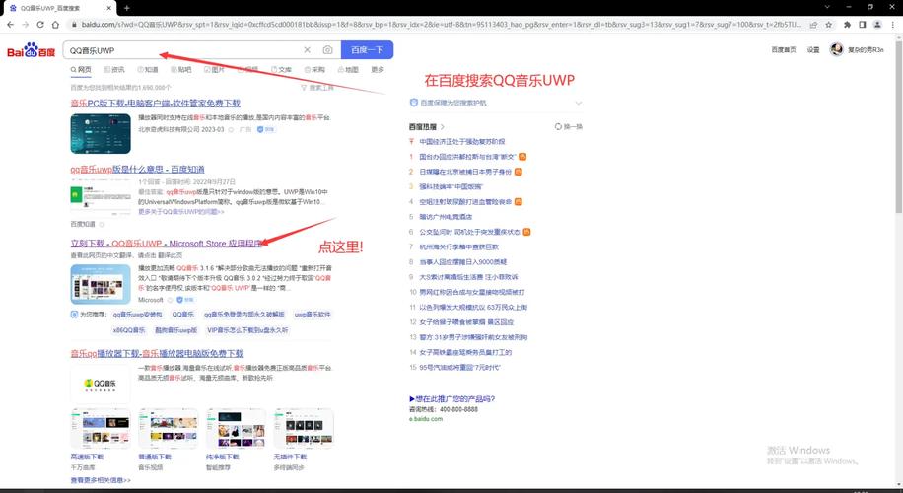The image size is (903, 493).
Task: Open image search via the camera icon
Action: 327,50
